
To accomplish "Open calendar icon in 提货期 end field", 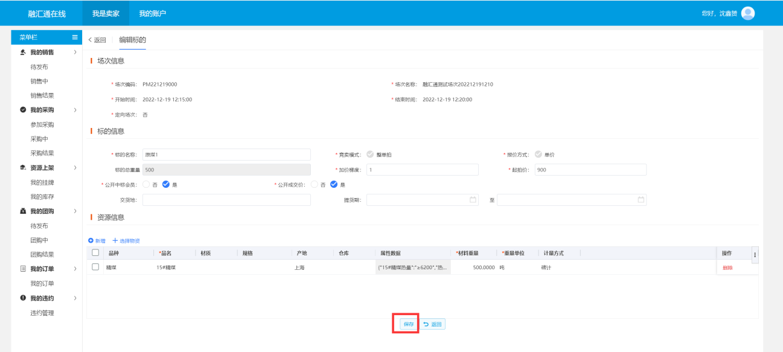I will tap(641, 200).
